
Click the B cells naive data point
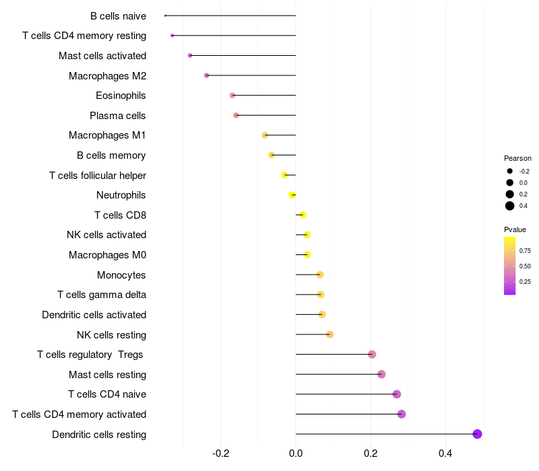(165, 15)
